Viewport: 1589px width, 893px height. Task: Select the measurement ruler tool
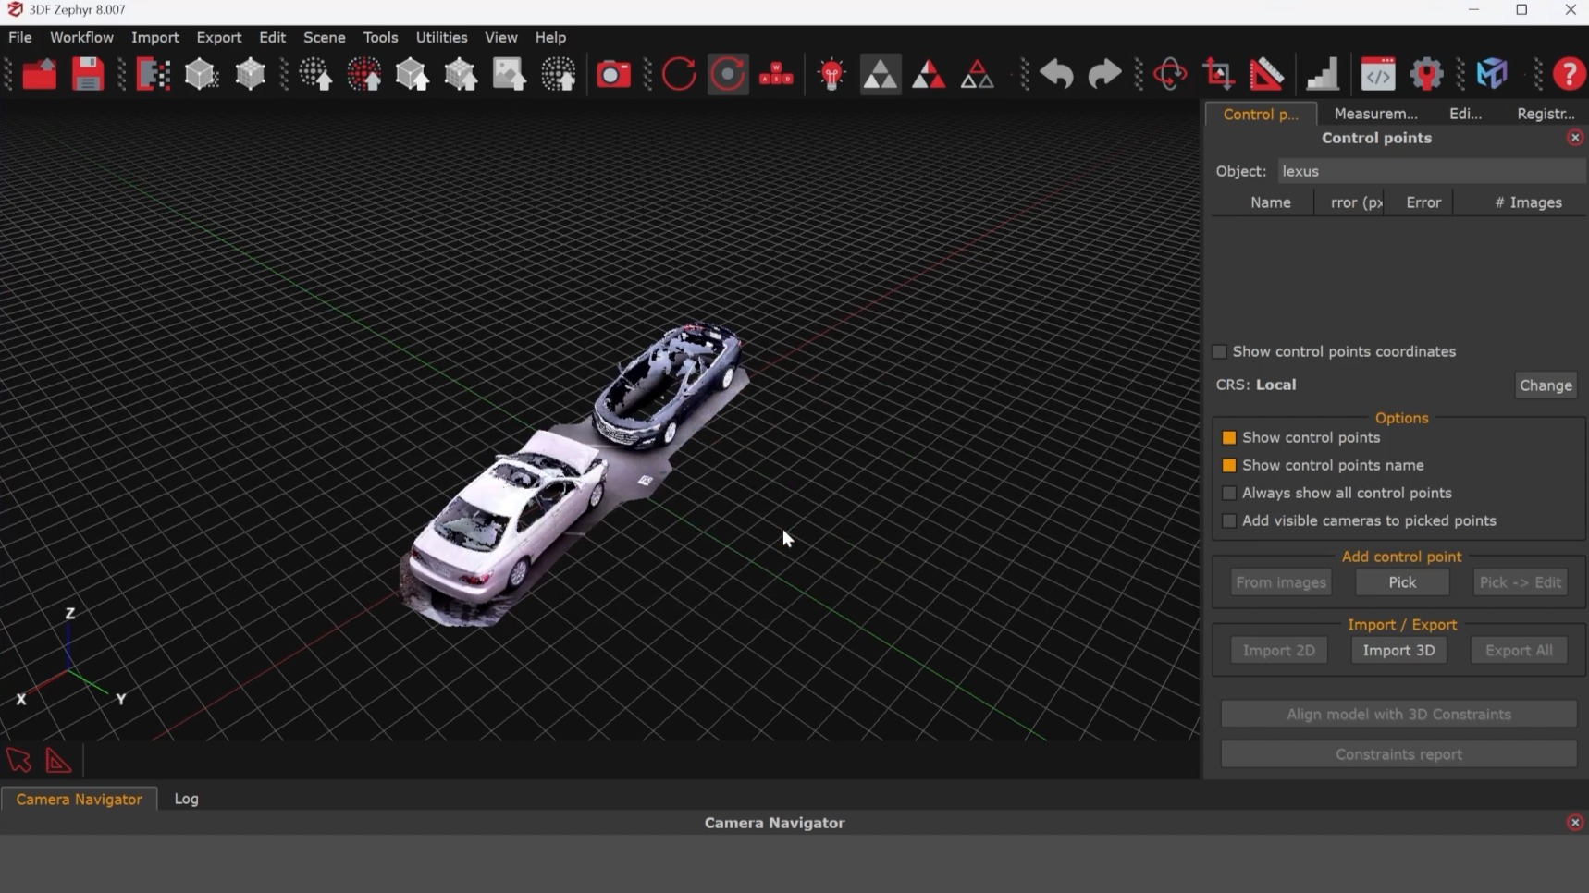[1267, 74]
